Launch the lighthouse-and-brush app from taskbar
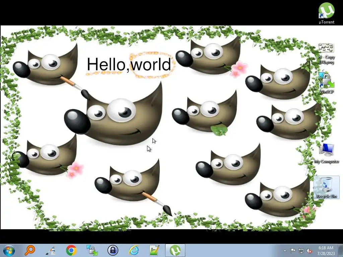The image size is (343, 257). 51,250
